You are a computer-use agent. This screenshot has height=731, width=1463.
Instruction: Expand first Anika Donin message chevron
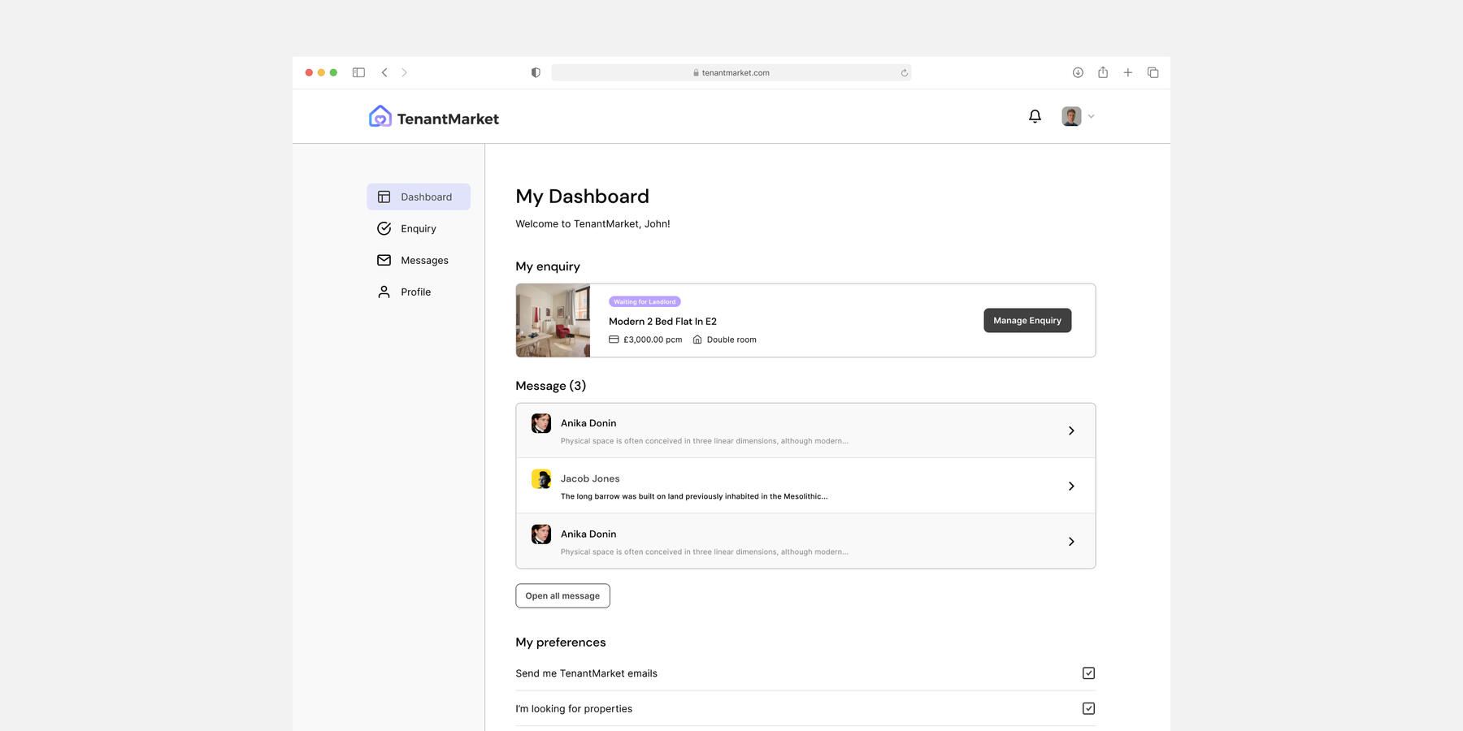coord(1071,430)
